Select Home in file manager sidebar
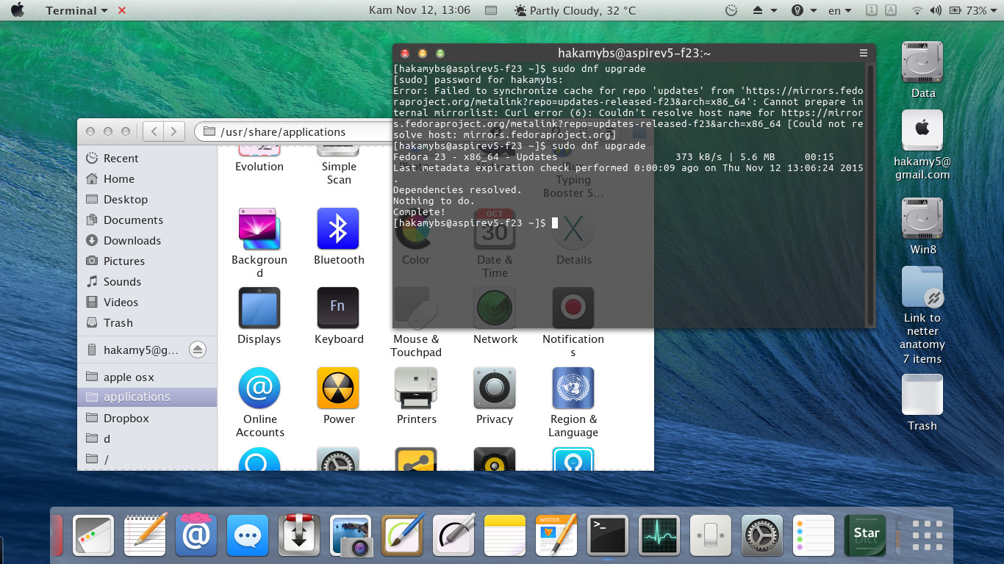The width and height of the screenshot is (1004, 564). 147,178
